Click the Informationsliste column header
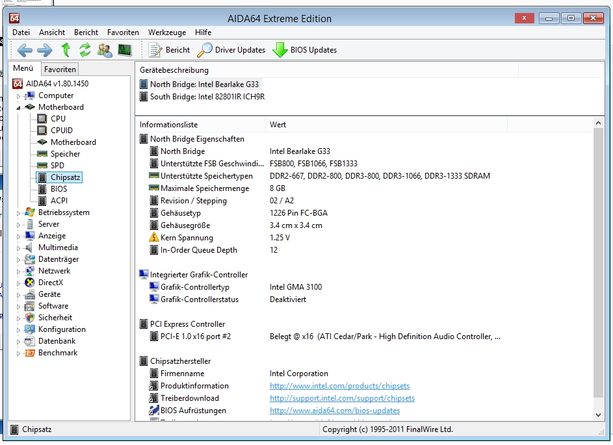The height and width of the screenshot is (445, 613). pos(201,125)
